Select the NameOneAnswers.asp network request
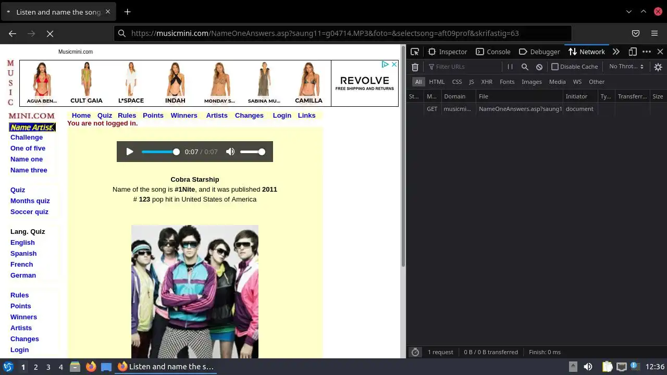 [x=536, y=109]
